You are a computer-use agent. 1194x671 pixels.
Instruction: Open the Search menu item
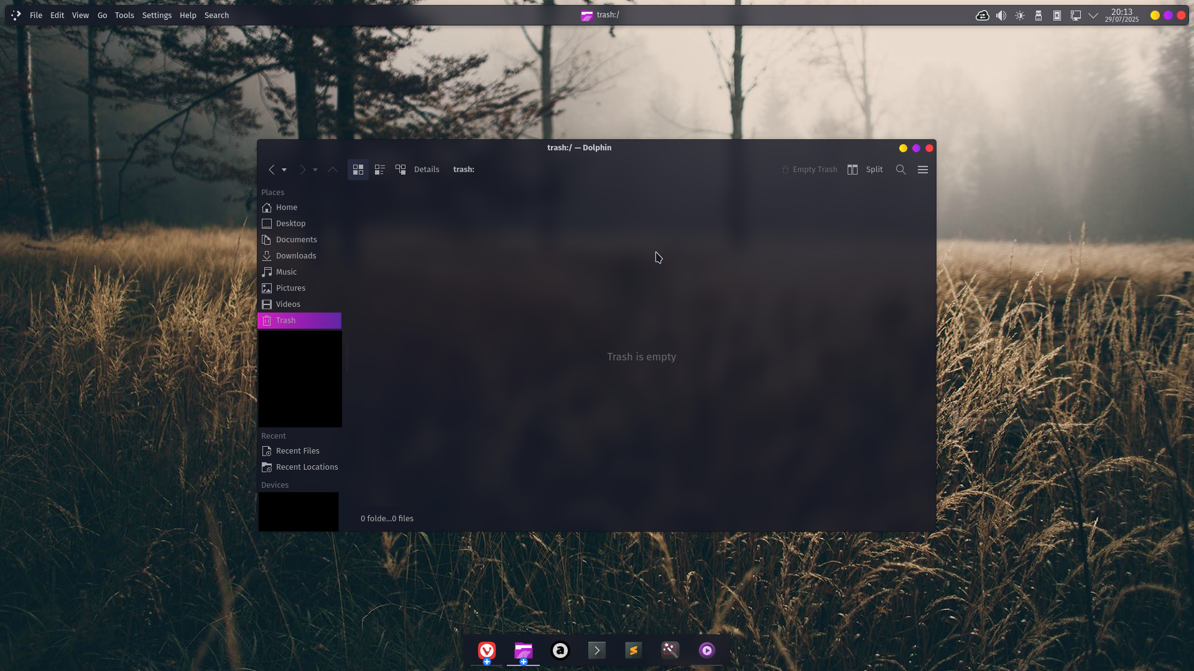(216, 16)
